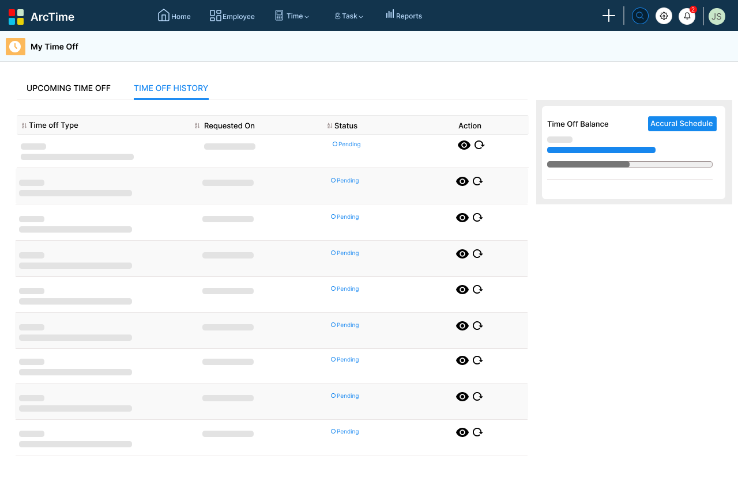The image size is (738, 479).
Task: Create a new item with the plus icon
Action: pyautogui.click(x=608, y=16)
